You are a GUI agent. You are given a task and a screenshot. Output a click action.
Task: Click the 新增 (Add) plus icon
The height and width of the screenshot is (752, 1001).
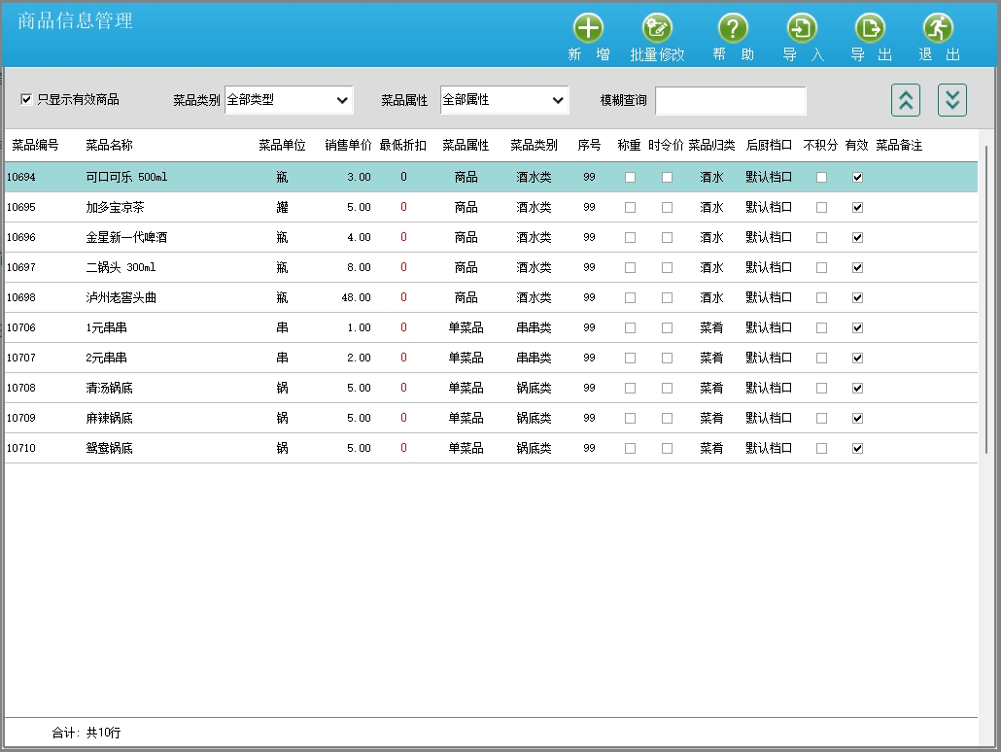pos(588,28)
